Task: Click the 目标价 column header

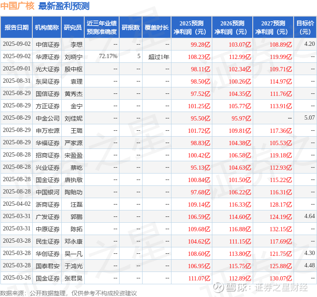Action: 305,28
